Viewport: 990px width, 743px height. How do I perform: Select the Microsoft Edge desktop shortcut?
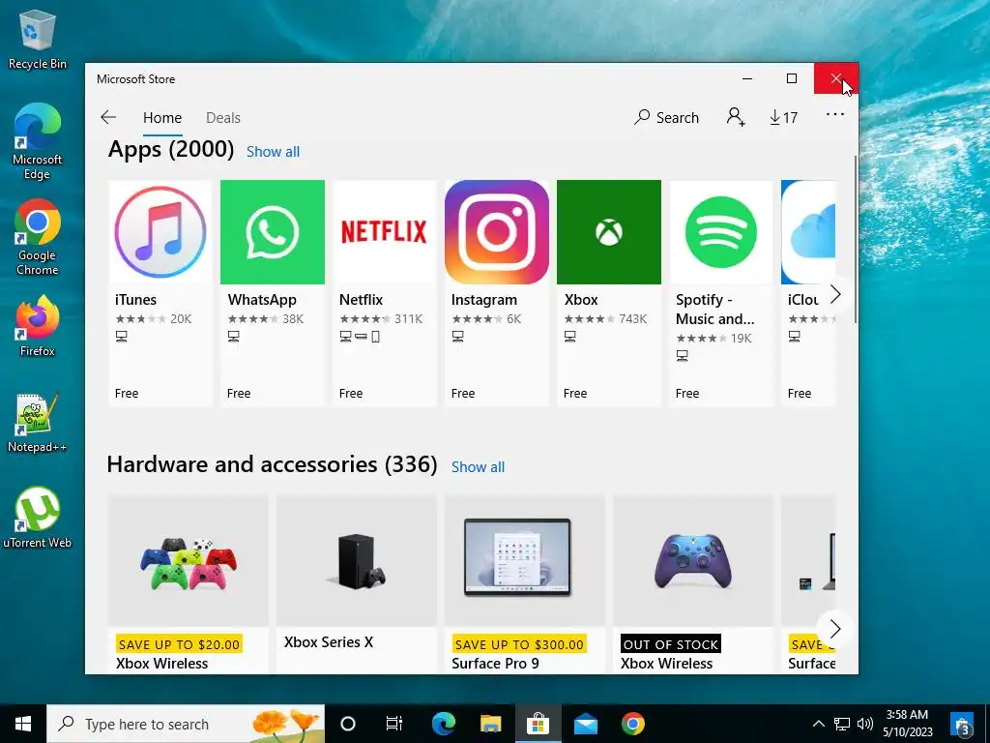click(x=38, y=141)
